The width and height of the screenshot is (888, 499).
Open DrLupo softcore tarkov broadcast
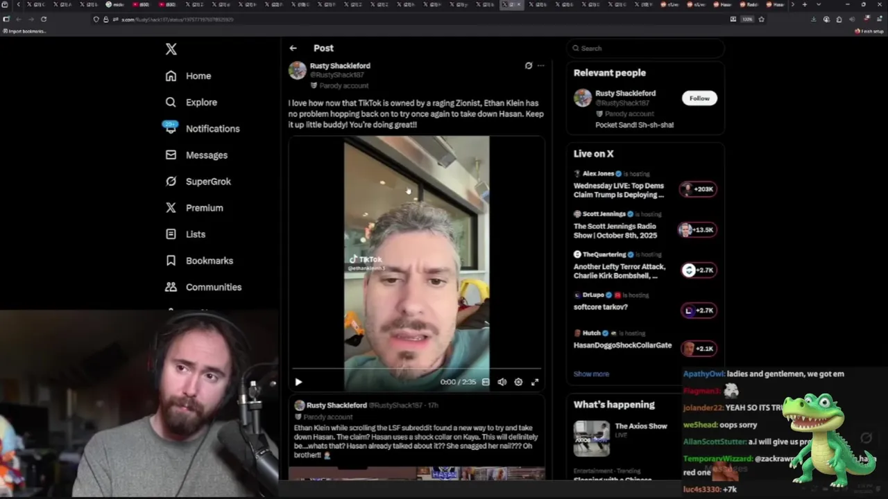coord(601,307)
